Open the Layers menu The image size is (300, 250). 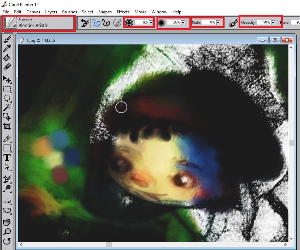pyautogui.click(x=51, y=12)
